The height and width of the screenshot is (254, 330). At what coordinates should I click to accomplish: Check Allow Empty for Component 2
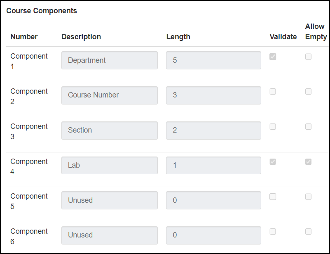(308, 92)
